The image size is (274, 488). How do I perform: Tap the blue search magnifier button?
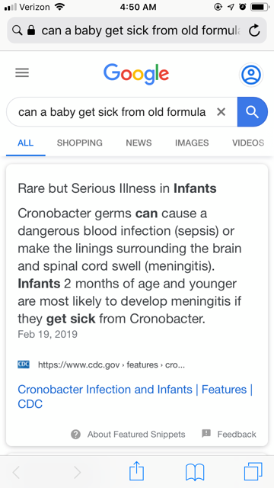point(252,112)
